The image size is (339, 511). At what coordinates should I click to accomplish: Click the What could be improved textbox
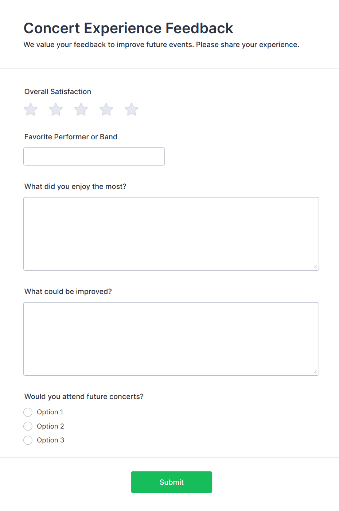171,338
